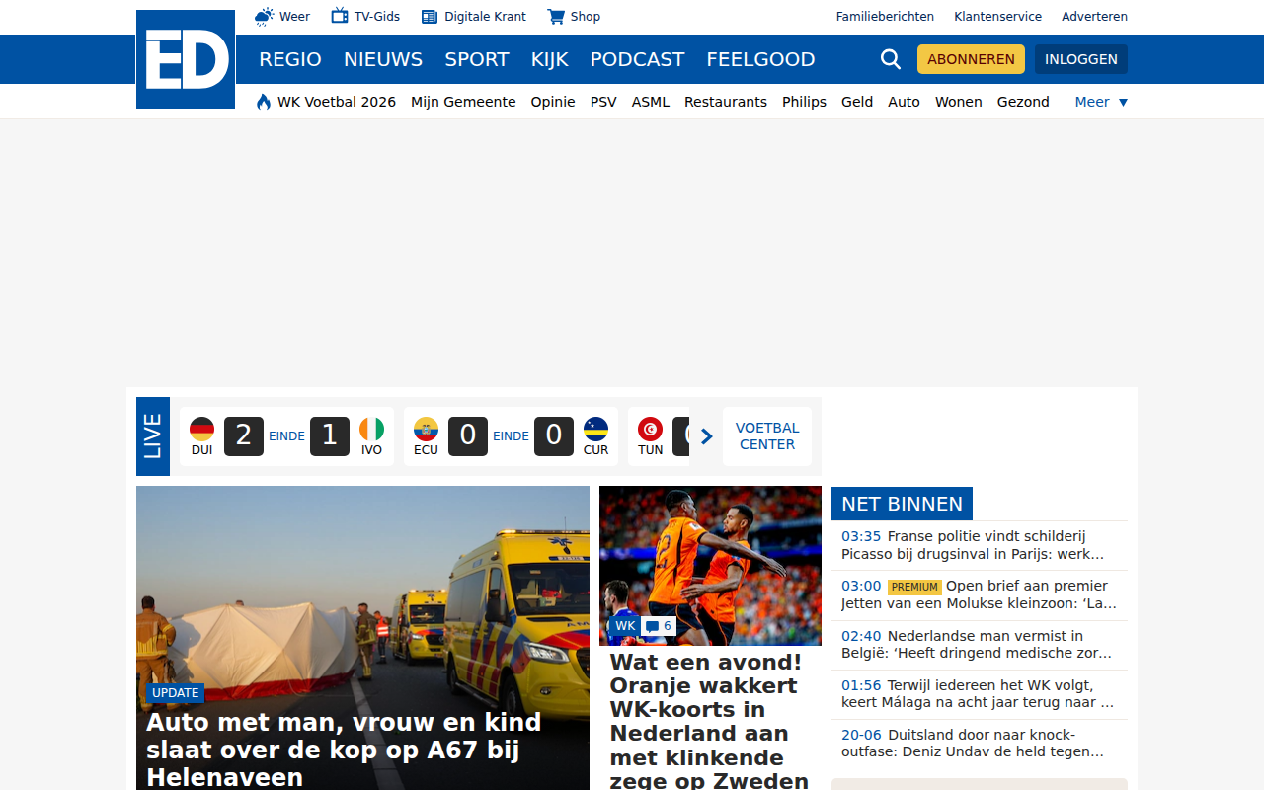Open the PSV section
Screen dimensions: 1264x790
click(603, 102)
